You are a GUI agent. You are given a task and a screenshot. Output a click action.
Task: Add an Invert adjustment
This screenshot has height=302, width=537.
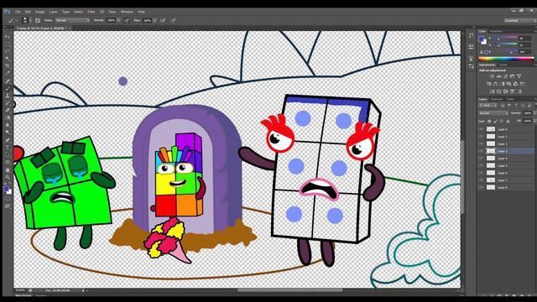(493, 91)
